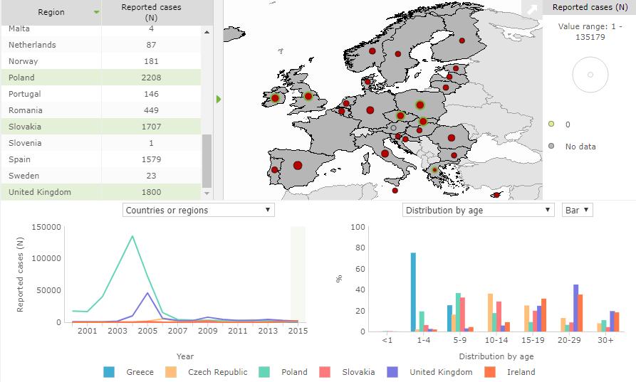Toggle Greece series via blue legend swatch
The height and width of the screenshot is (382, 636).
(109, 372)
